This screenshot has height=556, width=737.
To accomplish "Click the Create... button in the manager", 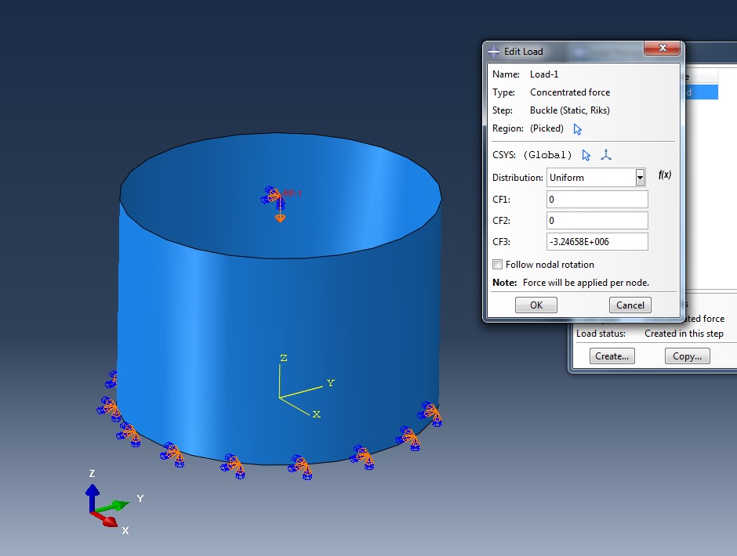I will point(612,356).
